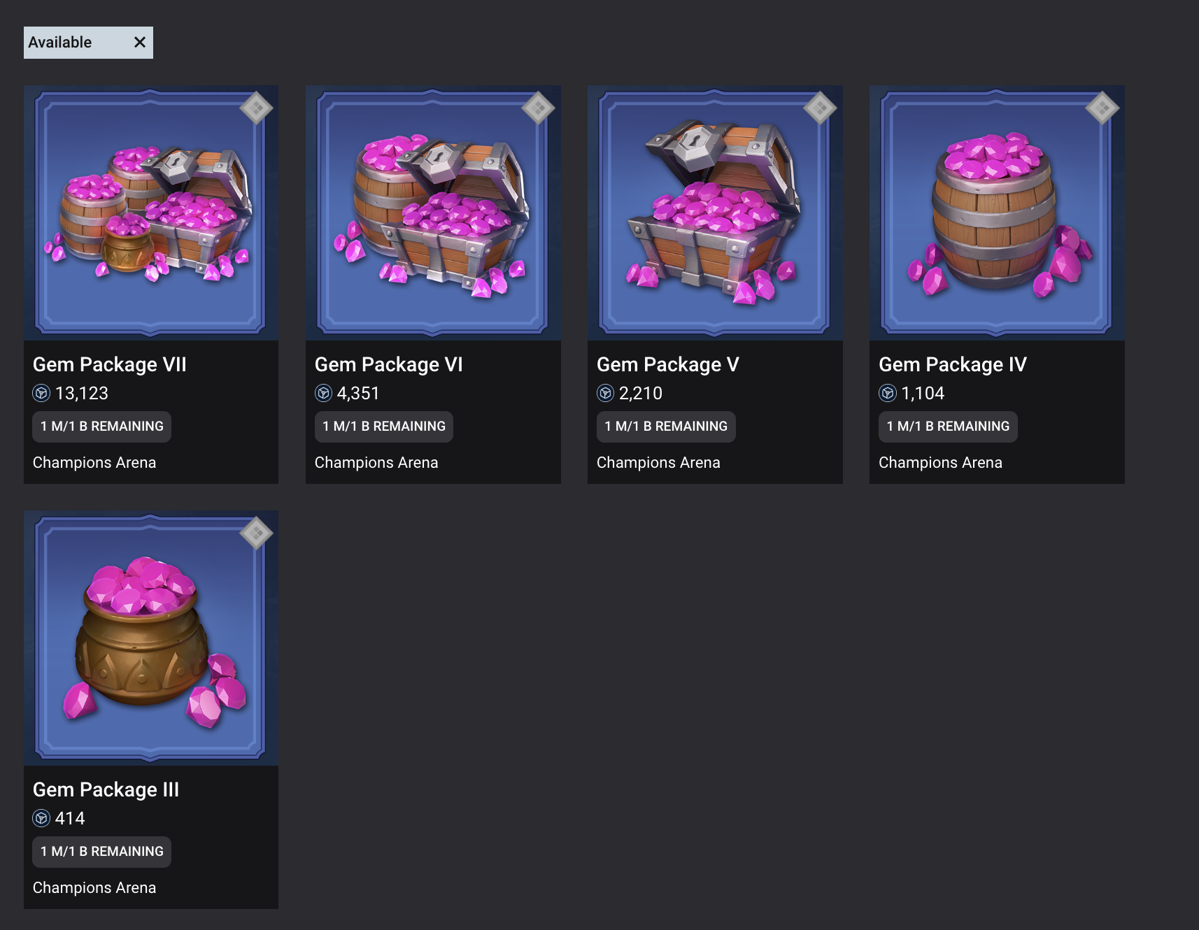
Task: Open the Gem Package III artwork
Action: [151, 638]
